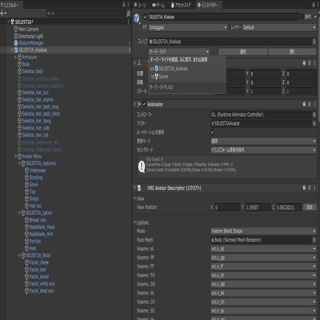This screenshot has height=320, width=320.
Task: Select Selestia_hair_back_long in hierarchy
Action: click(40, 107)
